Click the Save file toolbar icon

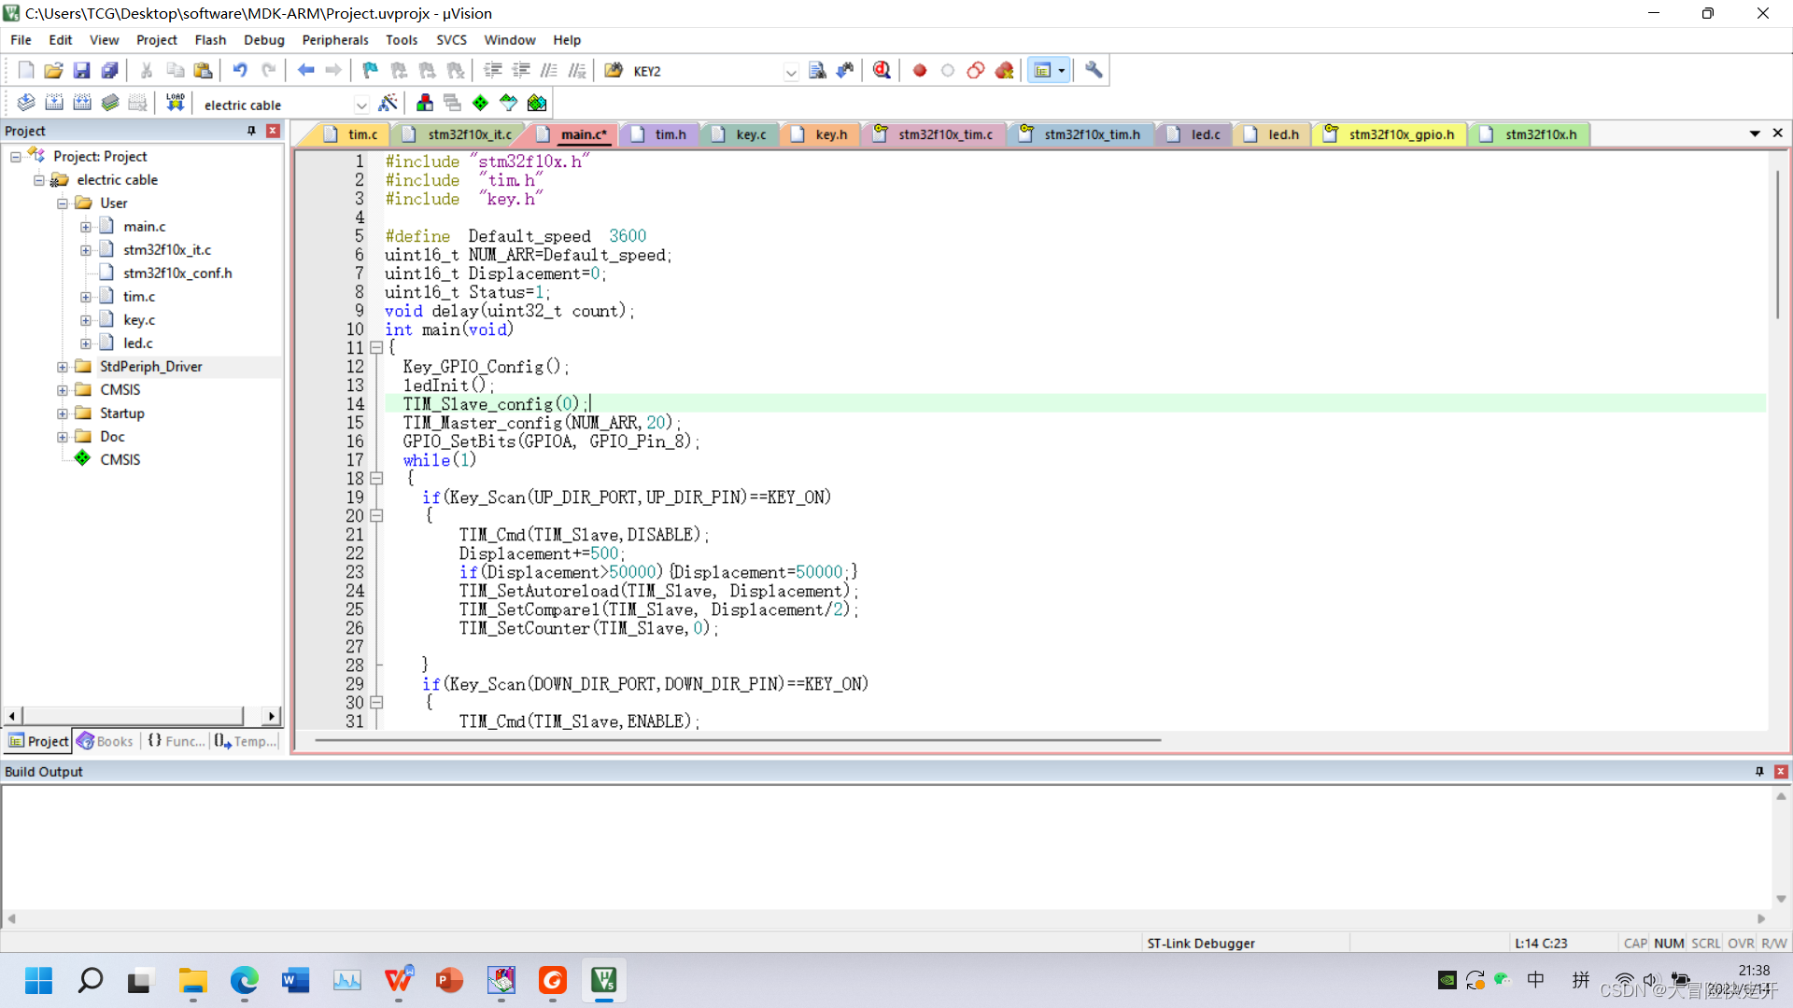pyautogui.click(x=81, y=70)
